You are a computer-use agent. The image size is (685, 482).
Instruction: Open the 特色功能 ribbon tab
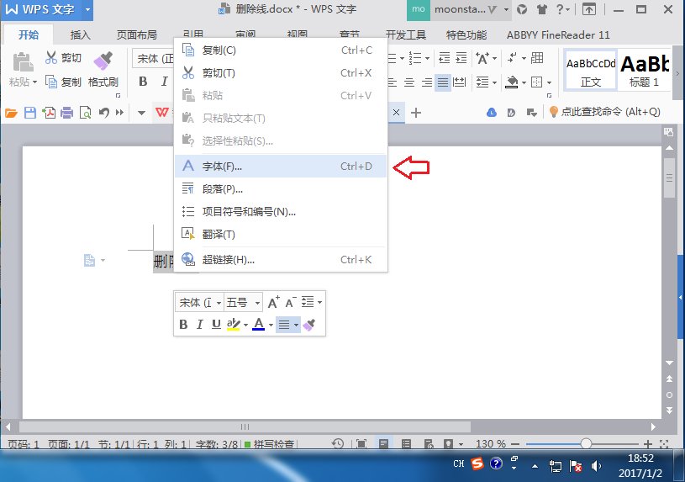pos(466,34)
